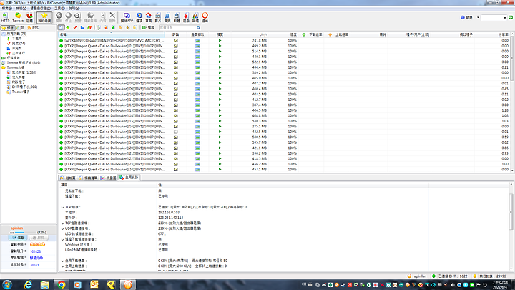Select the star favorites toolbar button
515x290 pixels.
(44, 17)
